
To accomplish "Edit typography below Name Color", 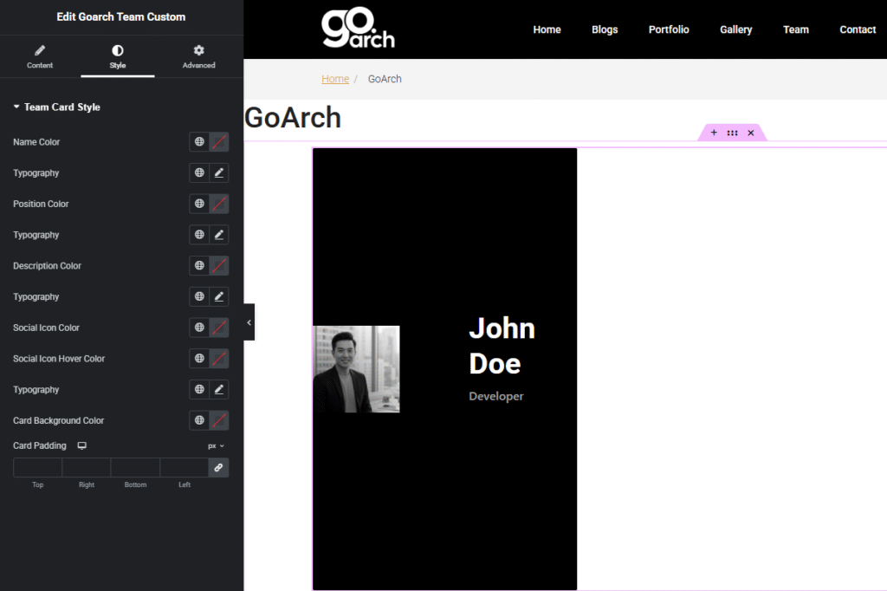I will pyautogui.click(x=219, y=172).
